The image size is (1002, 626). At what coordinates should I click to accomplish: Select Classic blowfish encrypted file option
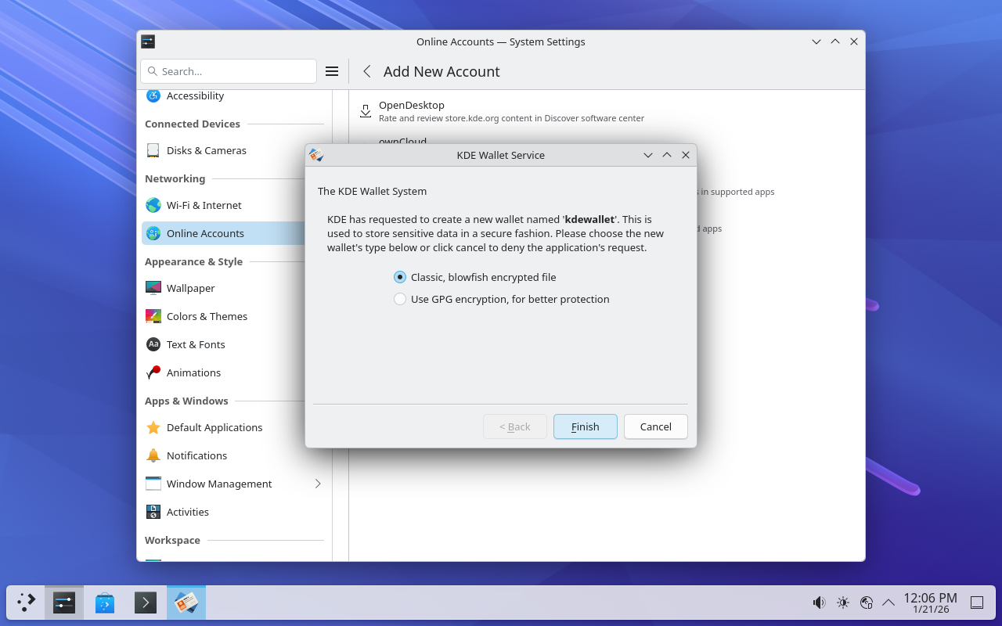pos(400,277)
